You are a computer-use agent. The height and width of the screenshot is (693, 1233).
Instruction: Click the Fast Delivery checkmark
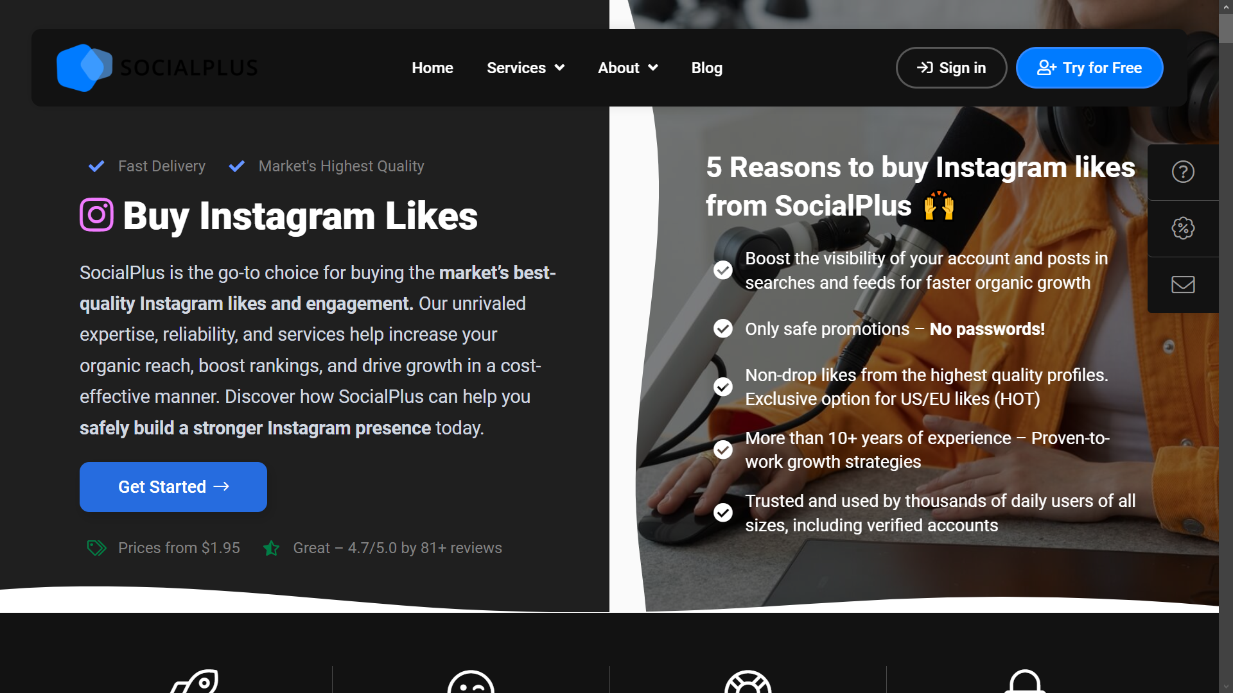[96, 166]
